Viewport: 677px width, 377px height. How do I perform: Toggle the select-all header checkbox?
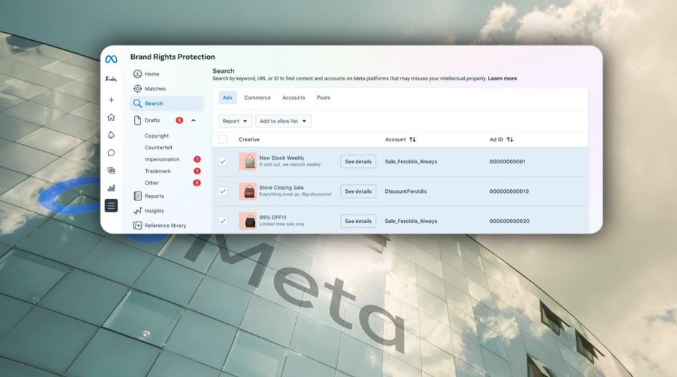tap(223, 140)
